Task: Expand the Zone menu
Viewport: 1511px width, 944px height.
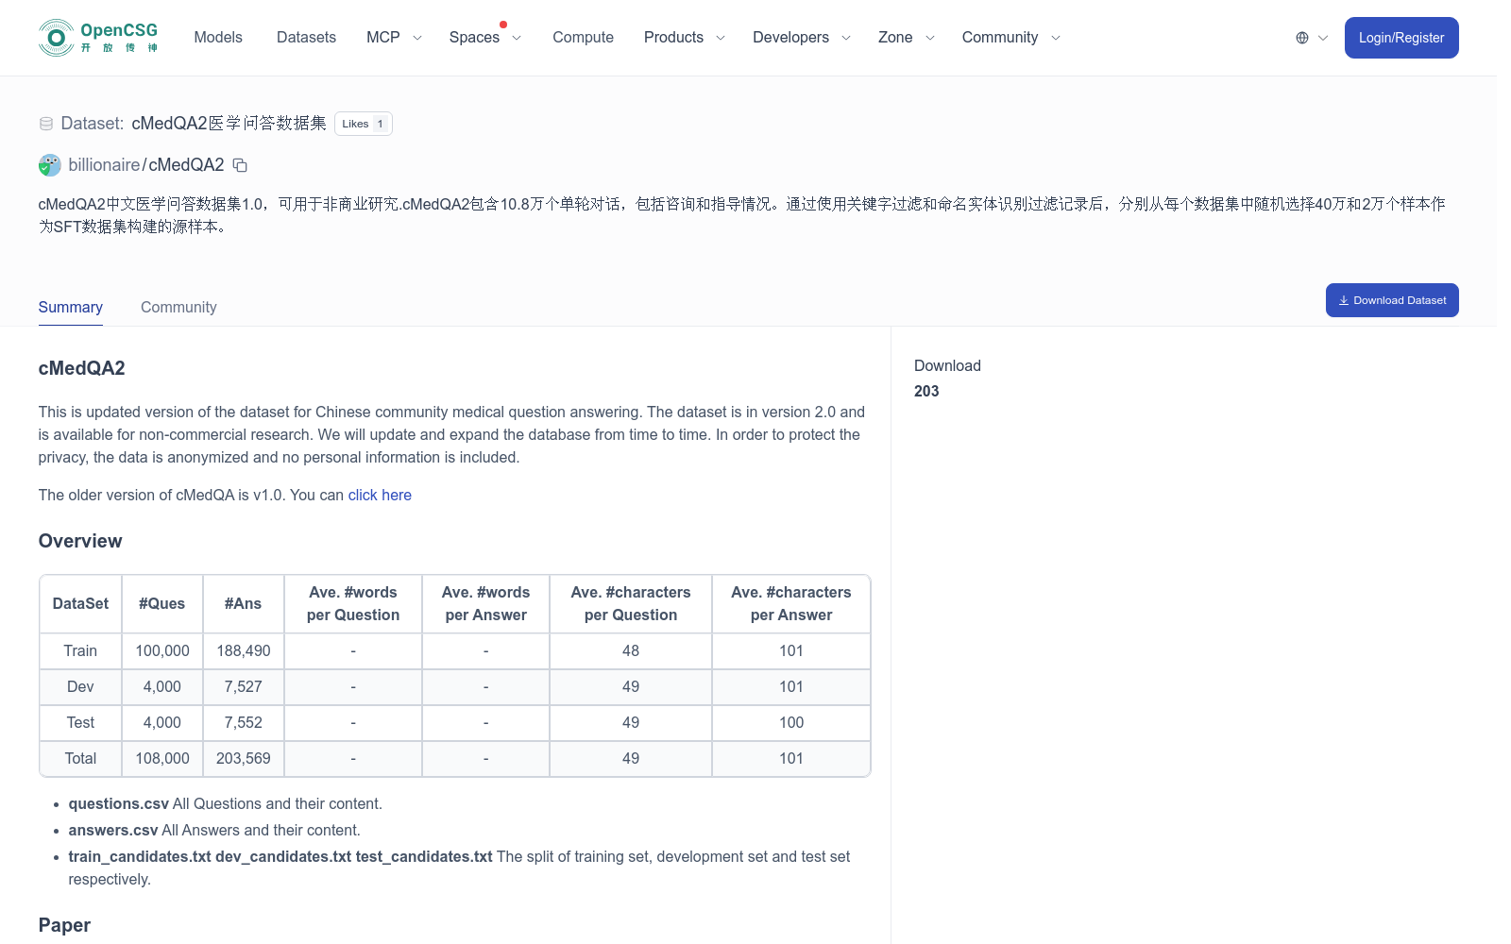Action: pyautogui.click(x=907, y=38)
